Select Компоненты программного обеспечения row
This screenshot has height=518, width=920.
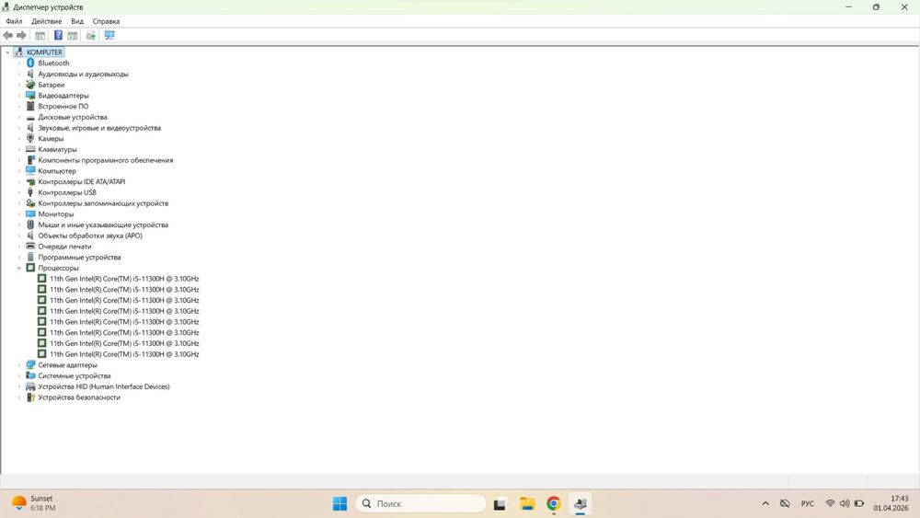(106, 160)
